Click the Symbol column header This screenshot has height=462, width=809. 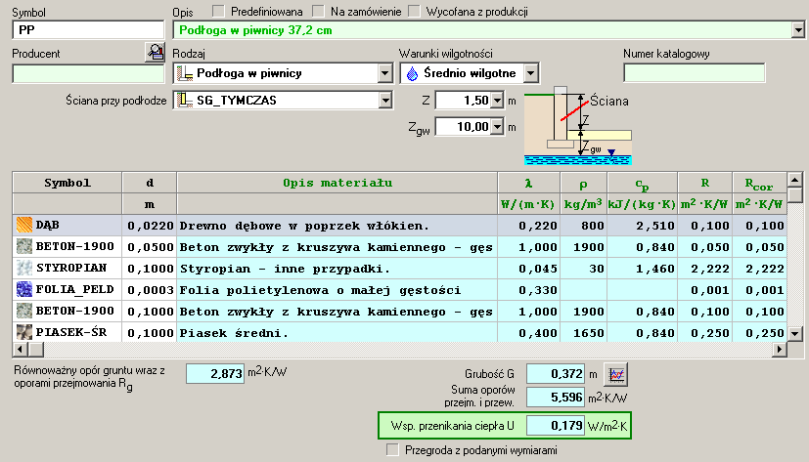pyautogui.click(x=67, y=183)
